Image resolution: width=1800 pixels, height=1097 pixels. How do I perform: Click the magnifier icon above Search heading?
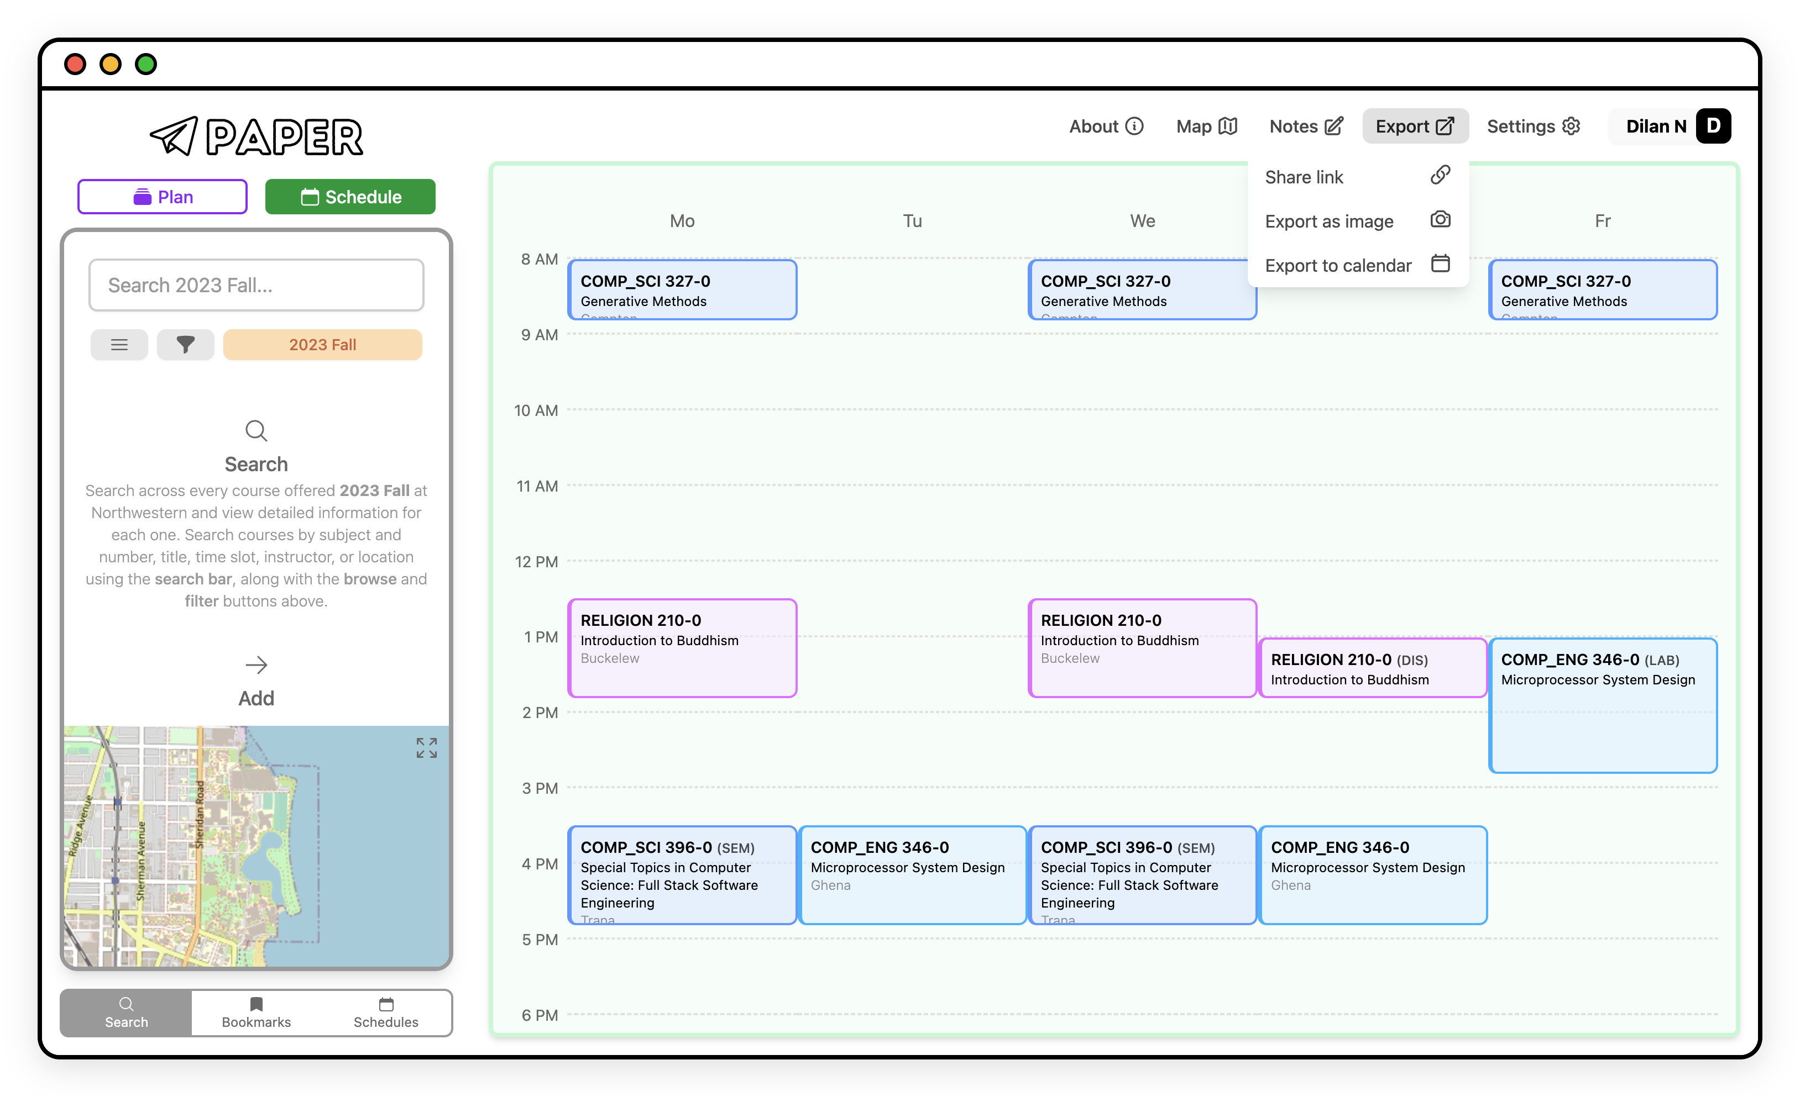(255, 431)
